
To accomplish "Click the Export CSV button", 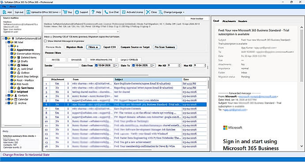I will [109, 47].
